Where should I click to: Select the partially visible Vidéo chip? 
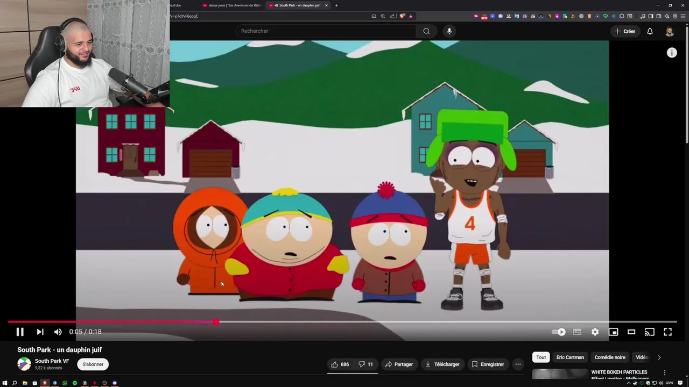point(642,357)
